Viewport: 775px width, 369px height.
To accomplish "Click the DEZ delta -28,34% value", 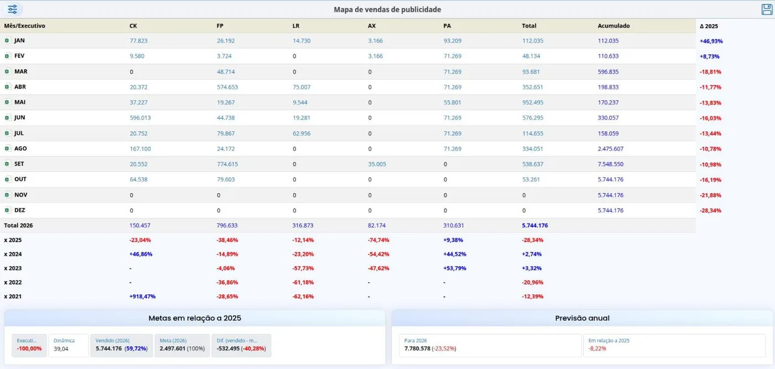I will (x=710, y=210).
